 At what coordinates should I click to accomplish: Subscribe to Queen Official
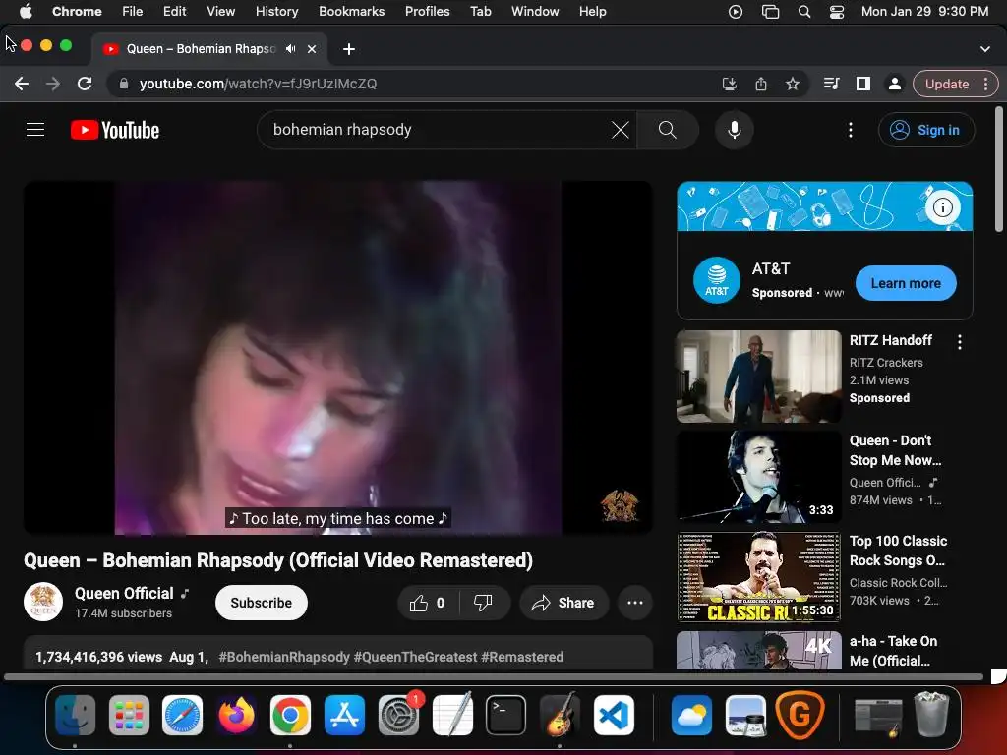point(262,603)
